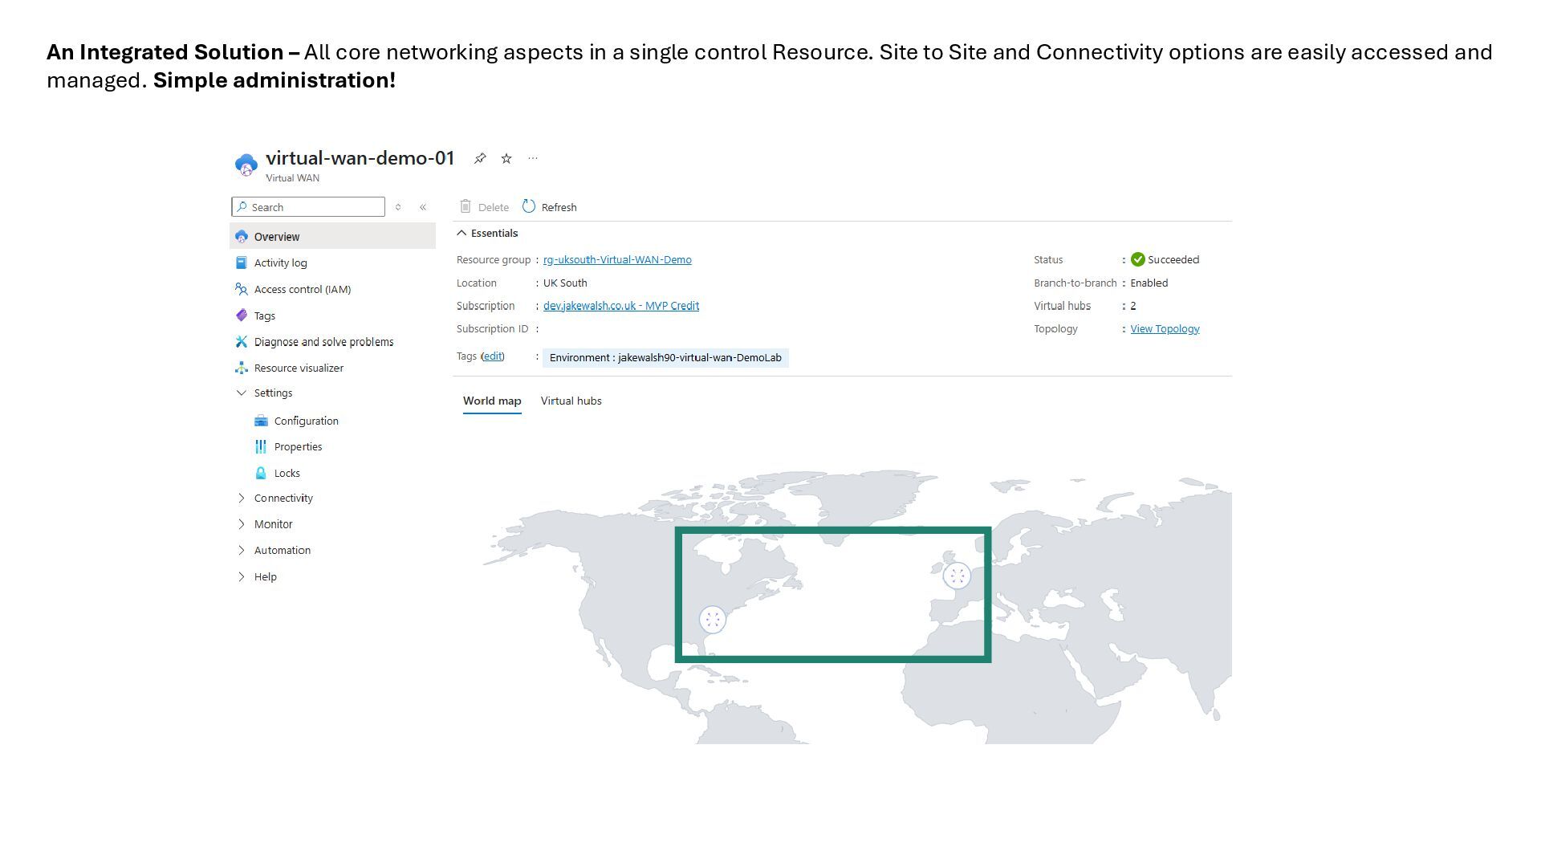The width and height of the screenshot is (1541, 867).
Task: Click the Refresh button label
Action: coord(559,207)
